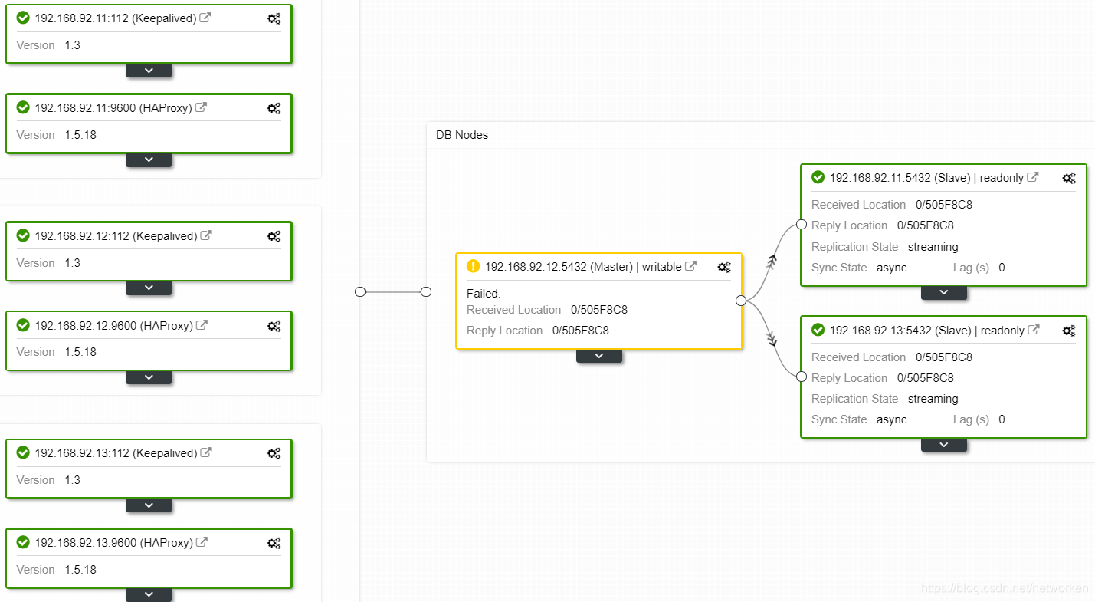Open settings gears for 192.168.92.13:112 Keepalived
The height and width of the screenshot is (602, 1095).
(274, 453)
